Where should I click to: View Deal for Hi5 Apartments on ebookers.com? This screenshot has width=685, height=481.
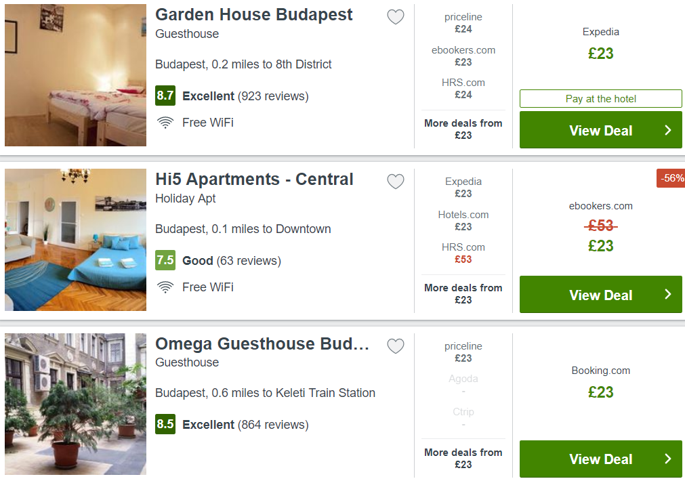click(601, 295)
